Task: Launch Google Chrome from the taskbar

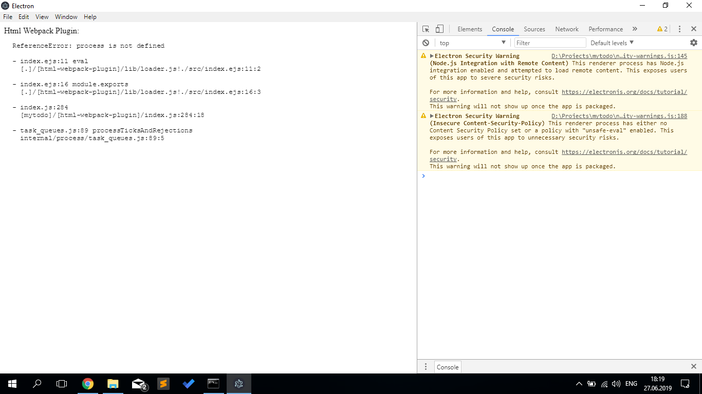Action: (x=88, y=384)
